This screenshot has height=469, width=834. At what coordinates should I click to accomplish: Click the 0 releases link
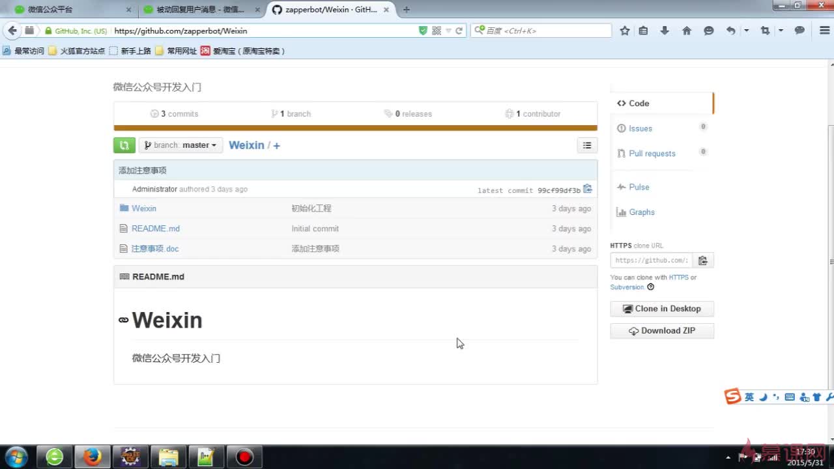pos(409,113)
